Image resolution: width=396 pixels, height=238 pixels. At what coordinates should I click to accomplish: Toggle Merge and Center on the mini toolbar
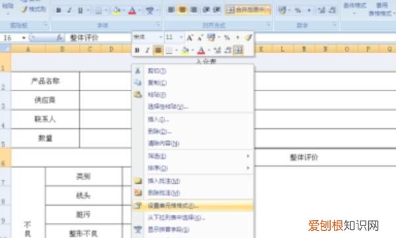tap(238, 50)
